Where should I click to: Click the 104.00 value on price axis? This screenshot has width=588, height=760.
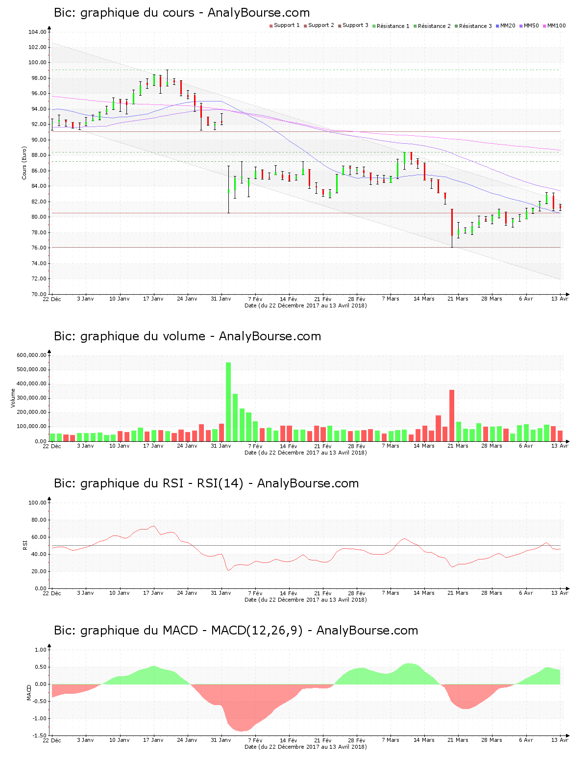pos(37,32)
